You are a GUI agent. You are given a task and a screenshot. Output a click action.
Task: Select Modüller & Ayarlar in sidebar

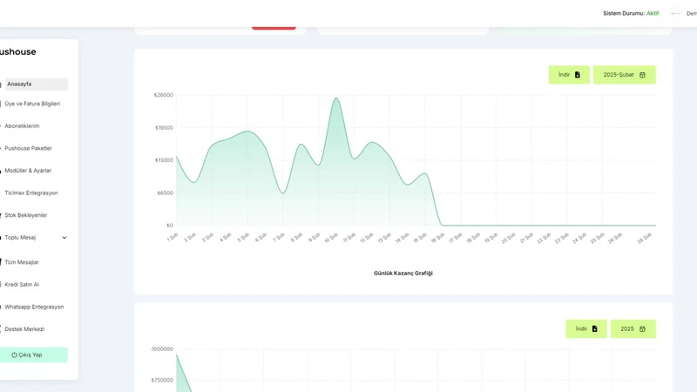coord(28,171)
